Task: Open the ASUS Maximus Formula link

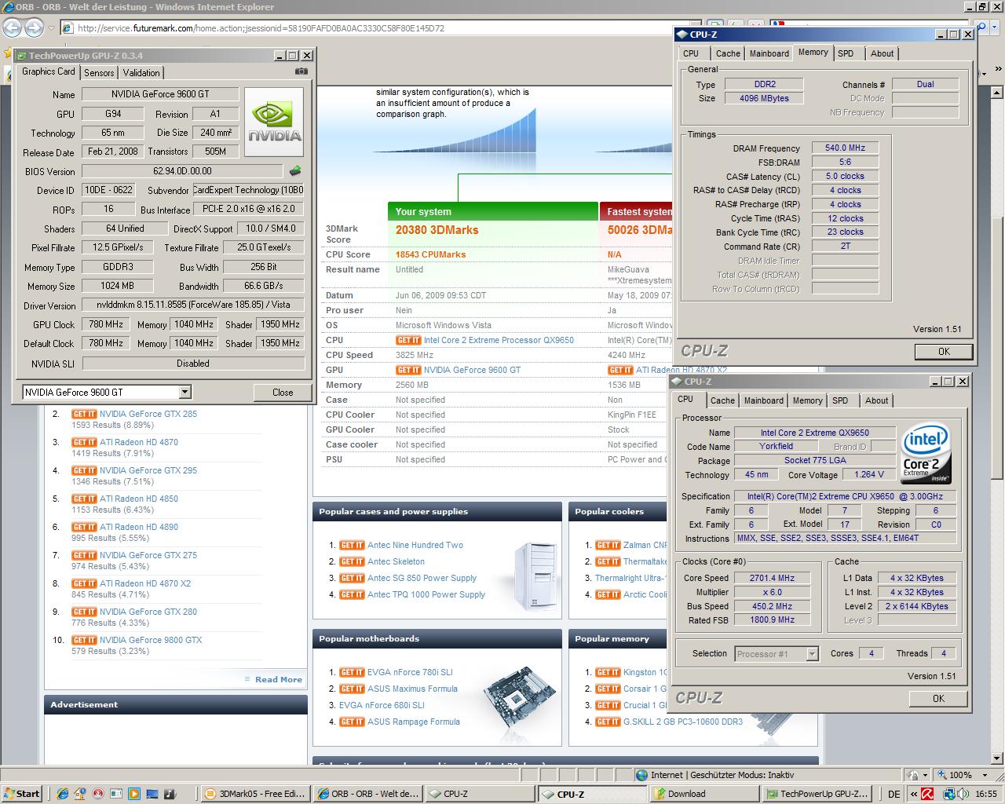Action: pyautogui.click(x=412, y=689)
